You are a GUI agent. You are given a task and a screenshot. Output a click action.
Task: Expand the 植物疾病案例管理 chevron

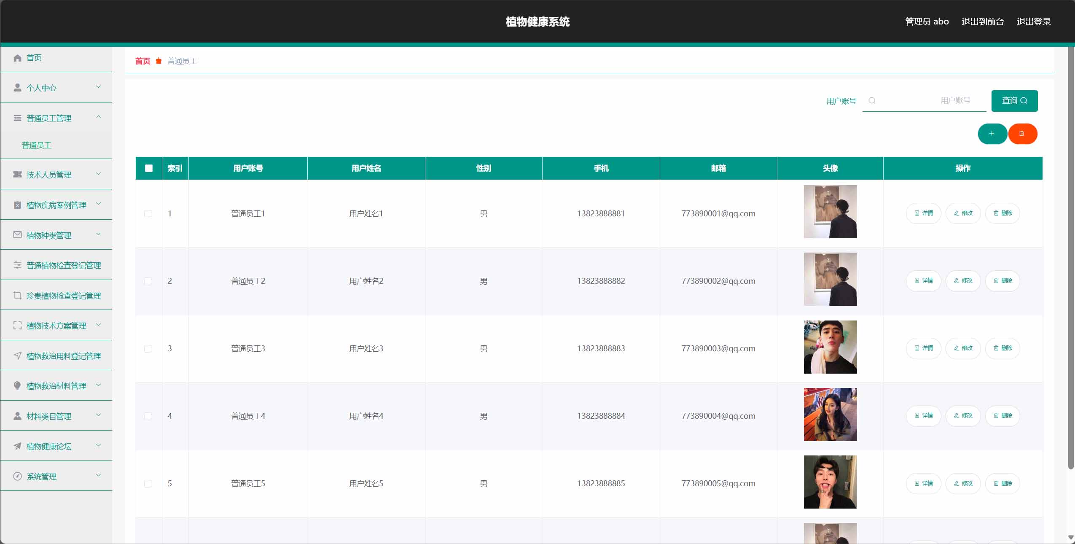click(98, 204)
